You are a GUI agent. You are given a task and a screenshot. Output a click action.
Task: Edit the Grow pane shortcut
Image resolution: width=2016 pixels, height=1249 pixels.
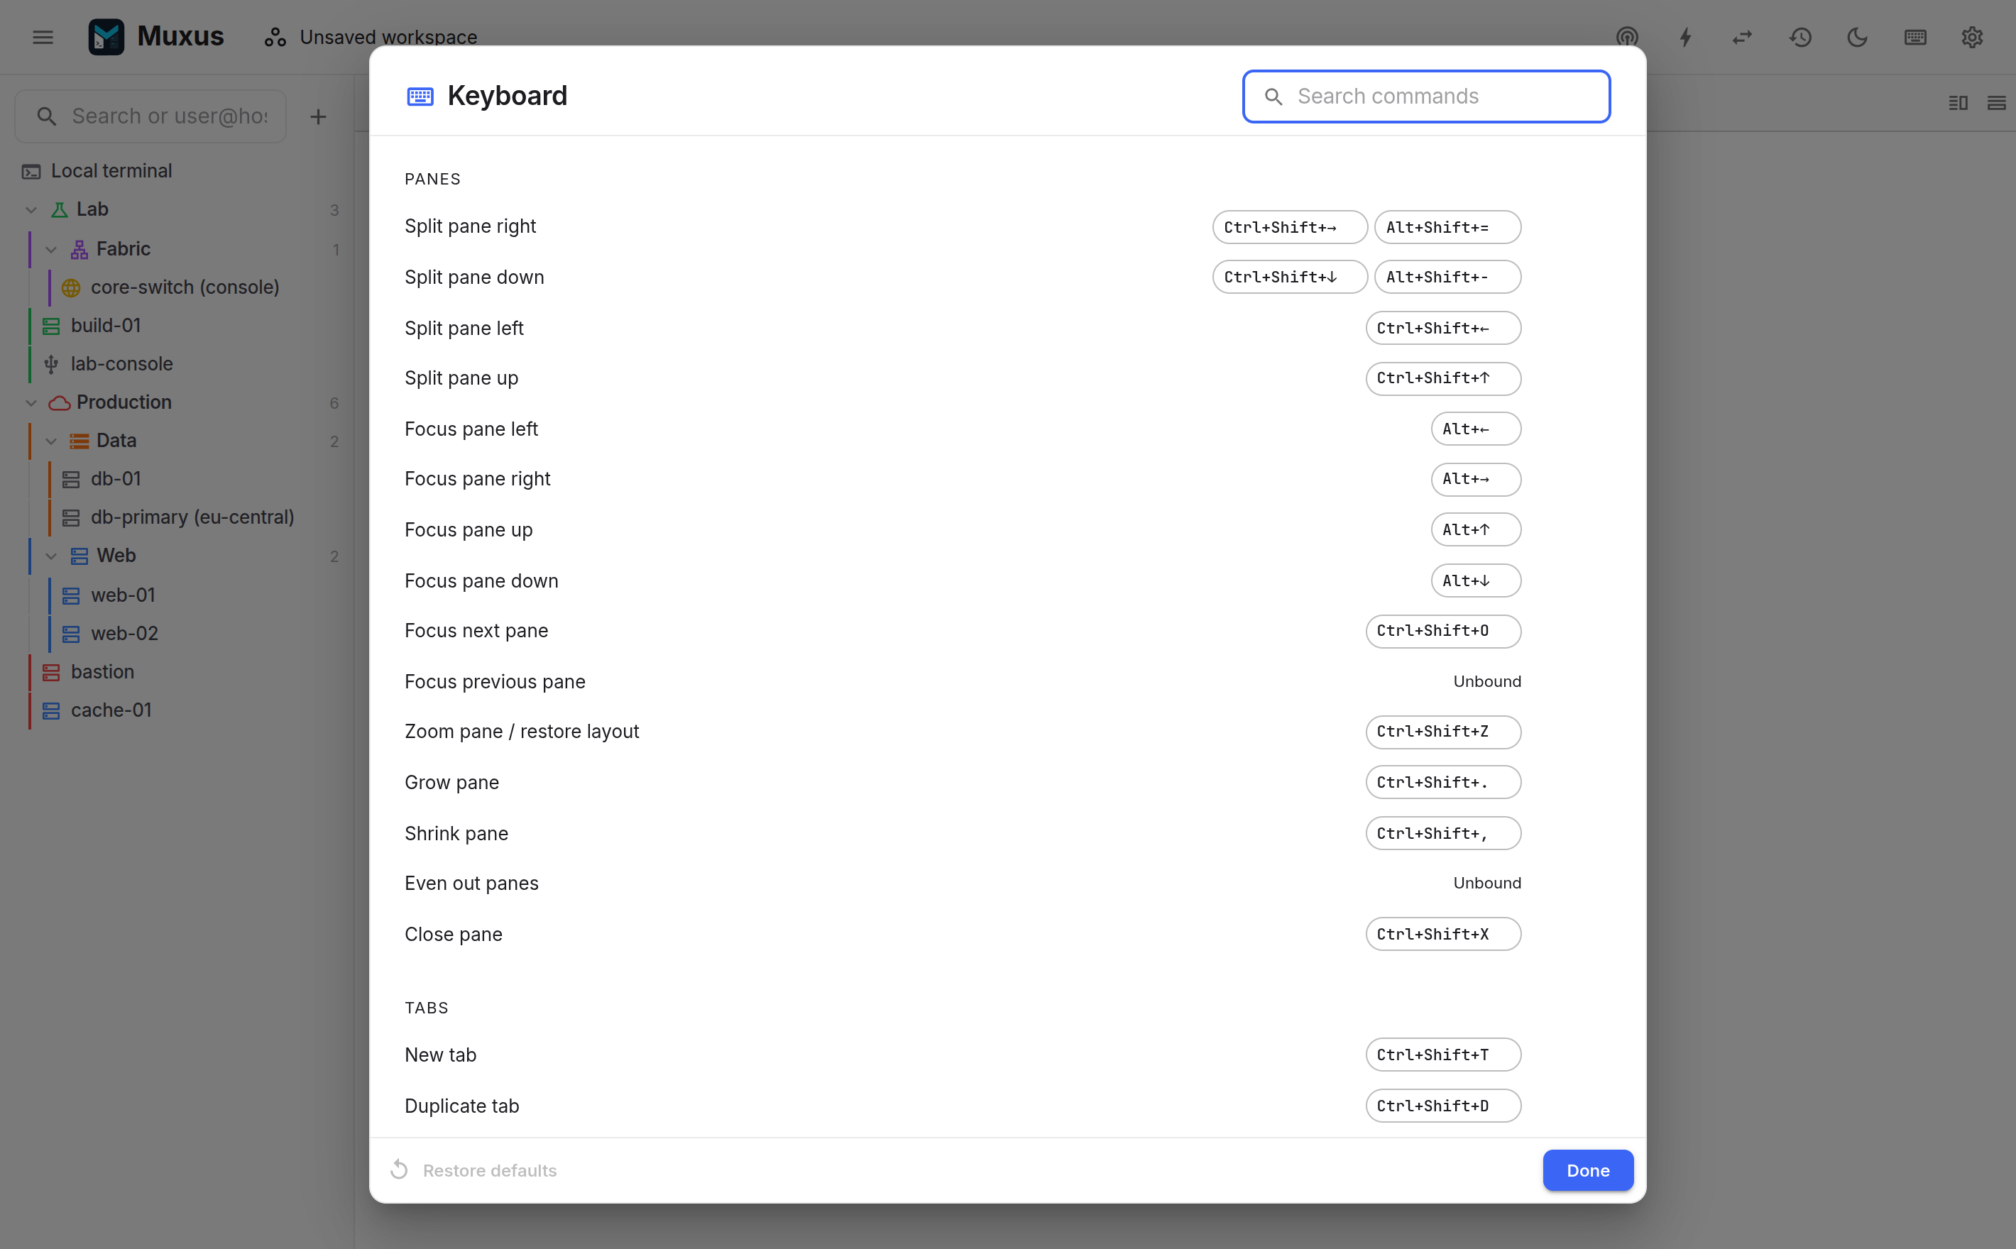(1443, 782)
